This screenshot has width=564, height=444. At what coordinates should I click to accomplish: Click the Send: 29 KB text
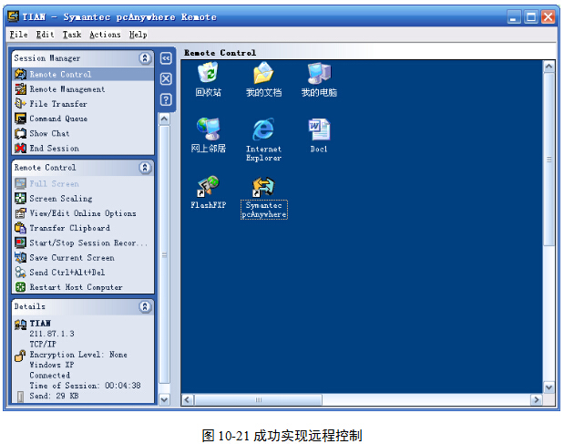click(x=54, y=396)
